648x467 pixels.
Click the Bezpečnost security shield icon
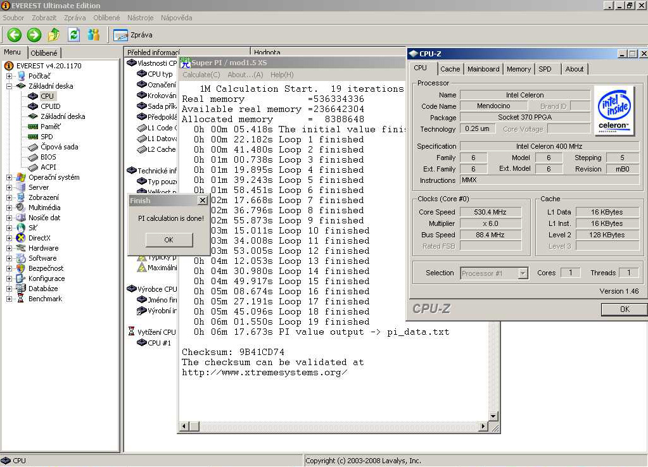[21, 268]
